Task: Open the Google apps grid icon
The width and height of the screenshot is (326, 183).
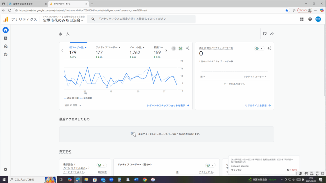Action: click(302, 19)
